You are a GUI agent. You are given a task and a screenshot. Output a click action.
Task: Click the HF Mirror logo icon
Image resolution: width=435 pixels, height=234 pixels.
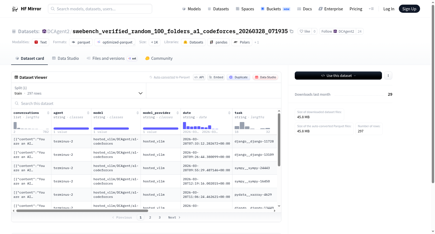tap(15, 9)
